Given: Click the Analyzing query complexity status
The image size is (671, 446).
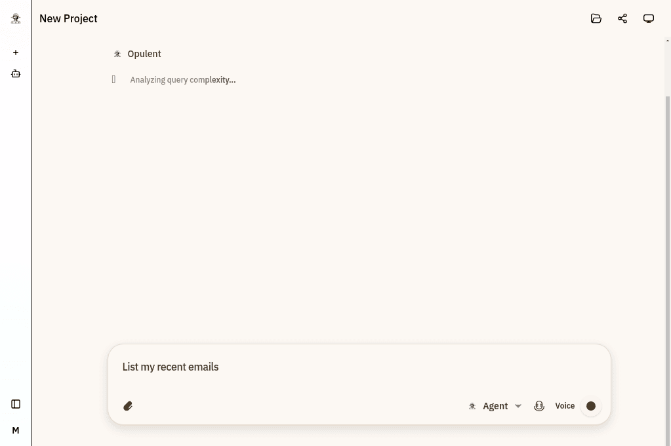Looking at the screenshot, I should pyautogui.click(x=182, y=79).
